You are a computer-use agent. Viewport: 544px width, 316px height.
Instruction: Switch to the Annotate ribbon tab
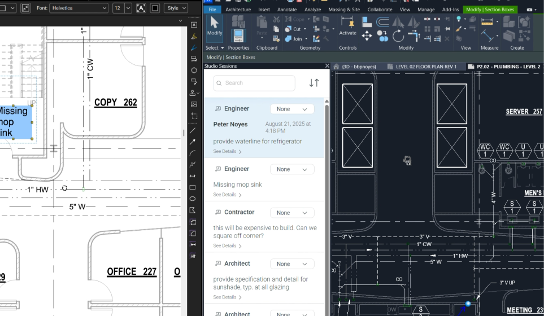click(x=287, y=10)
